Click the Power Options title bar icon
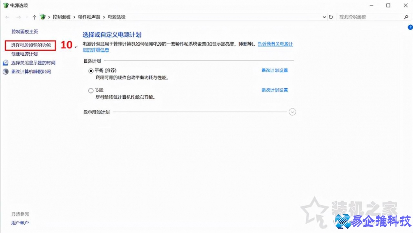413x233 pixels. 6,5
